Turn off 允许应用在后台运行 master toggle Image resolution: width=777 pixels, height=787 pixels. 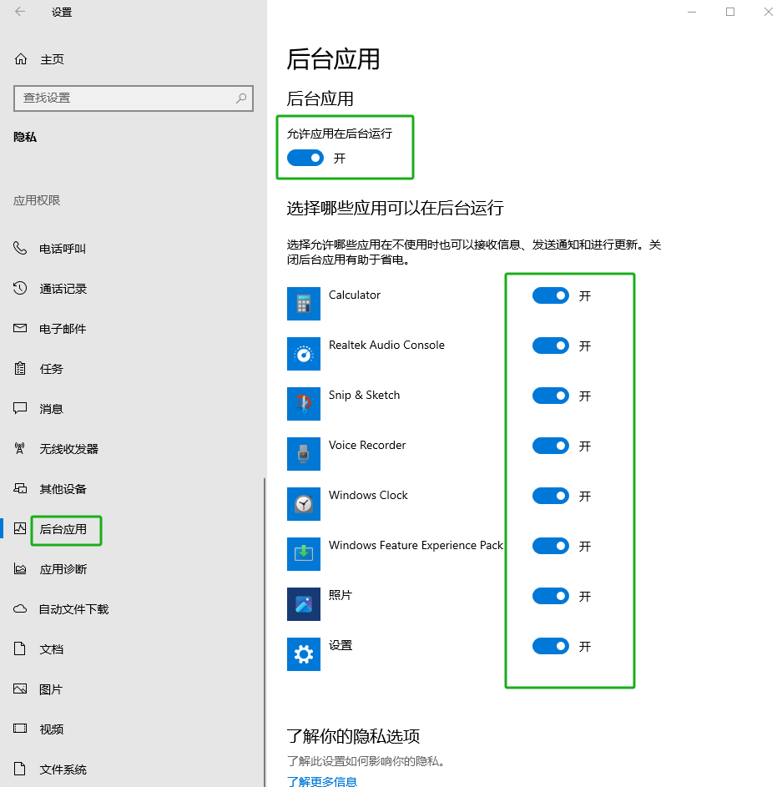305,158
